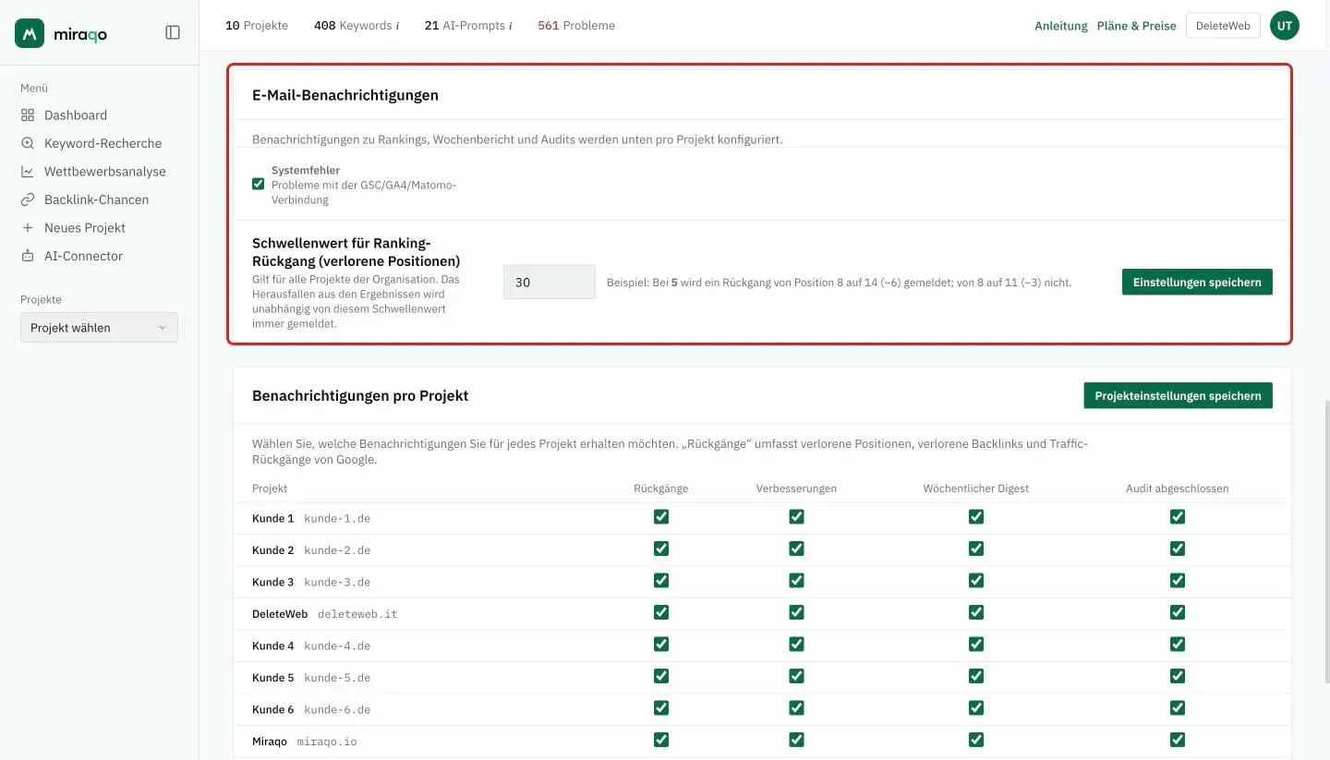Click the info icon next to AI-Prompts
The image size is (1330, 760).
511,26
